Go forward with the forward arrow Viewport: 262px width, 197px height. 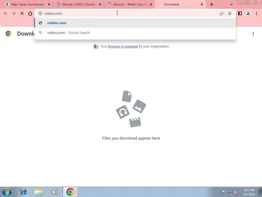click(14, 13)
